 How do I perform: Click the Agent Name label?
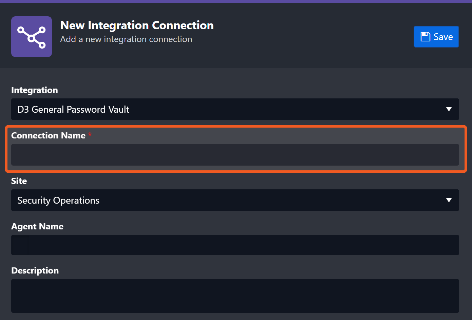click(x=37, y=226)
